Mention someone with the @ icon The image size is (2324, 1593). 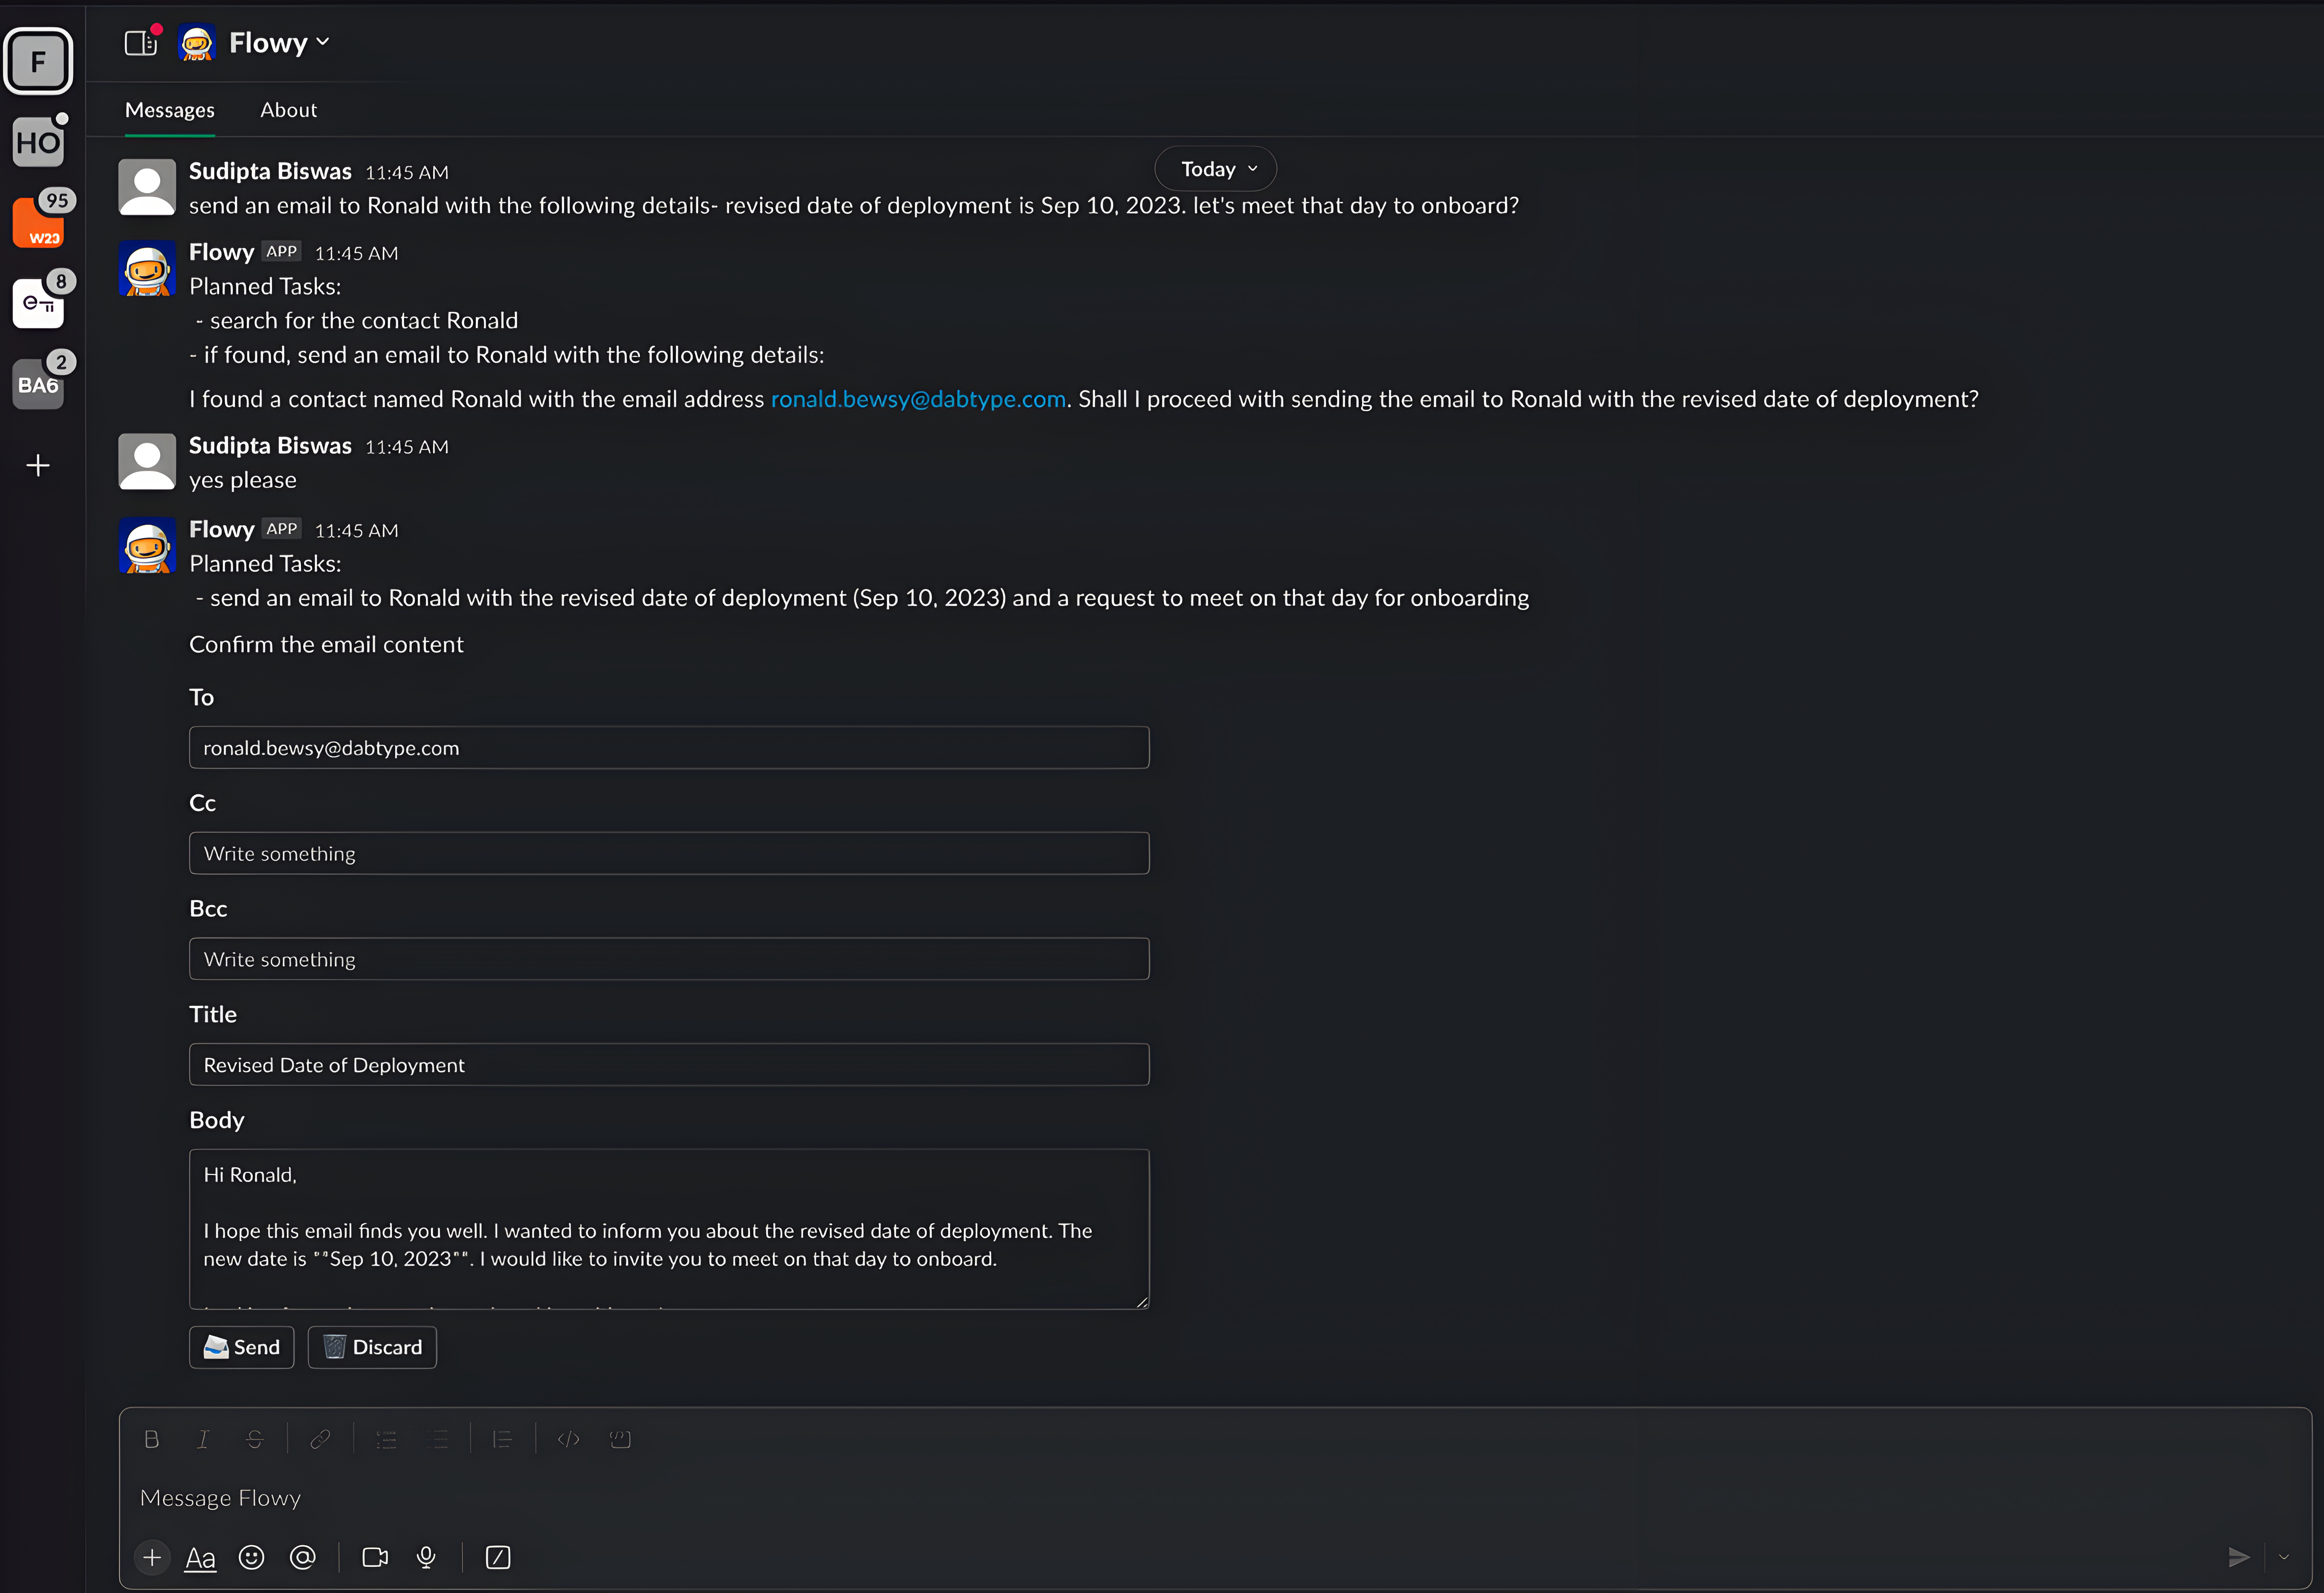303,1557
